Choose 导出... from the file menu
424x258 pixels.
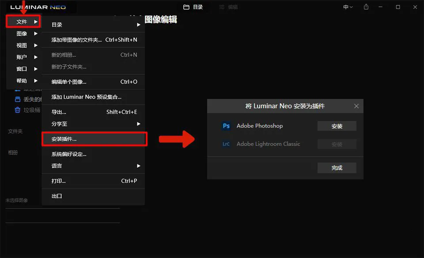tap(59, 112)
